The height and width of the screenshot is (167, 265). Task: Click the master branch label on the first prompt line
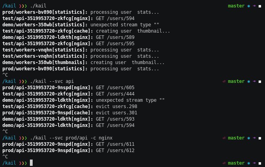(236, 6)
